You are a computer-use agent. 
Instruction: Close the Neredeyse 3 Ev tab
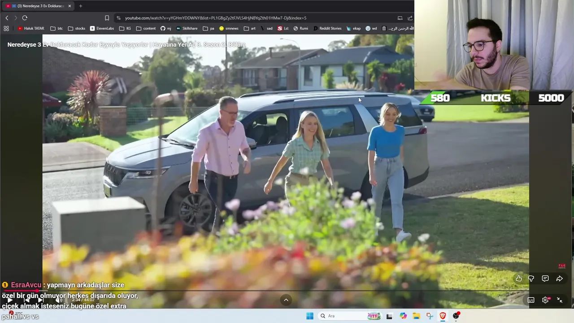click(70, 6)
